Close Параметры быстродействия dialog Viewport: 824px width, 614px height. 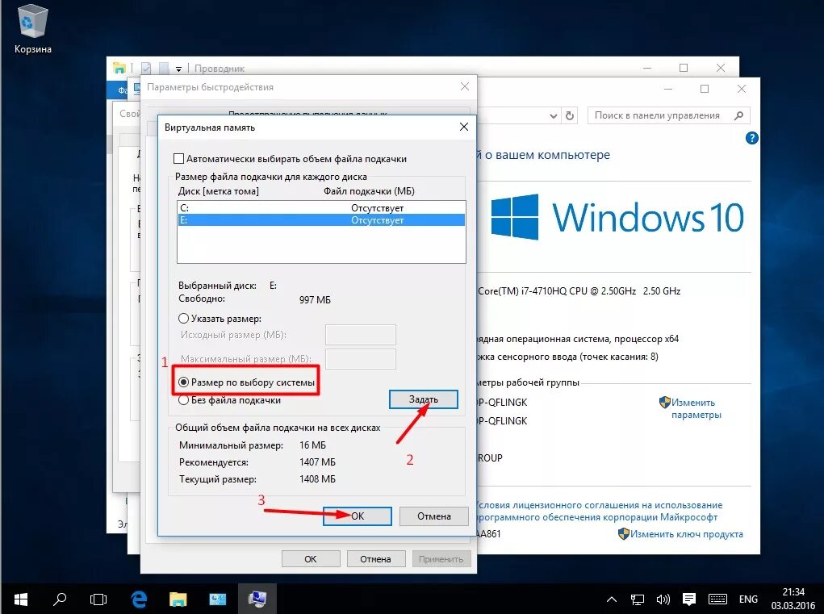pos(465,86)
